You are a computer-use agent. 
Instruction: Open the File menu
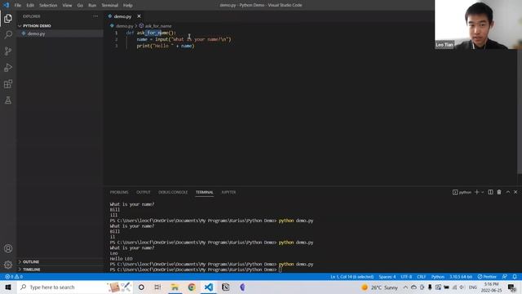click(18, 5)
